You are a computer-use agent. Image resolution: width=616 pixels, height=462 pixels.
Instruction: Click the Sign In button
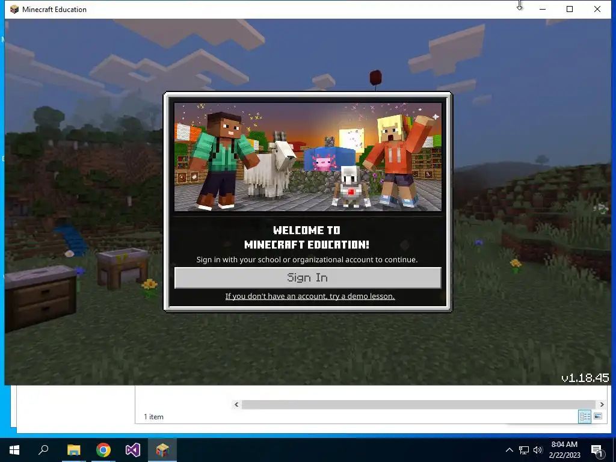(307, 278)
